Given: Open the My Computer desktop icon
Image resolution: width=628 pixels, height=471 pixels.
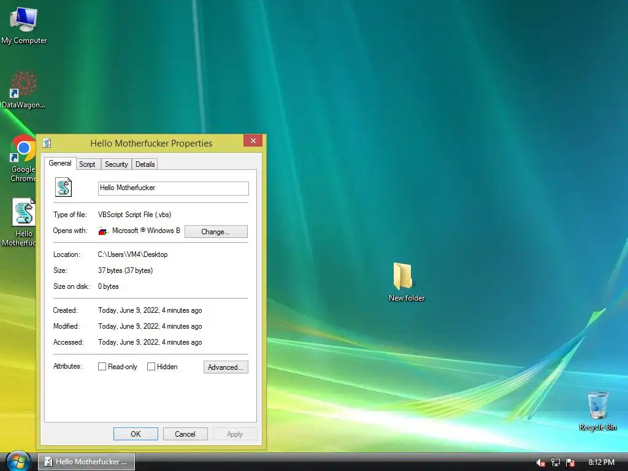Looking at the screenshot, I should 24,25.
